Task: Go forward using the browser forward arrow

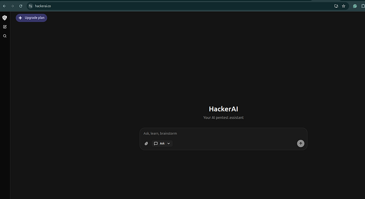Action: click(13, 6)
